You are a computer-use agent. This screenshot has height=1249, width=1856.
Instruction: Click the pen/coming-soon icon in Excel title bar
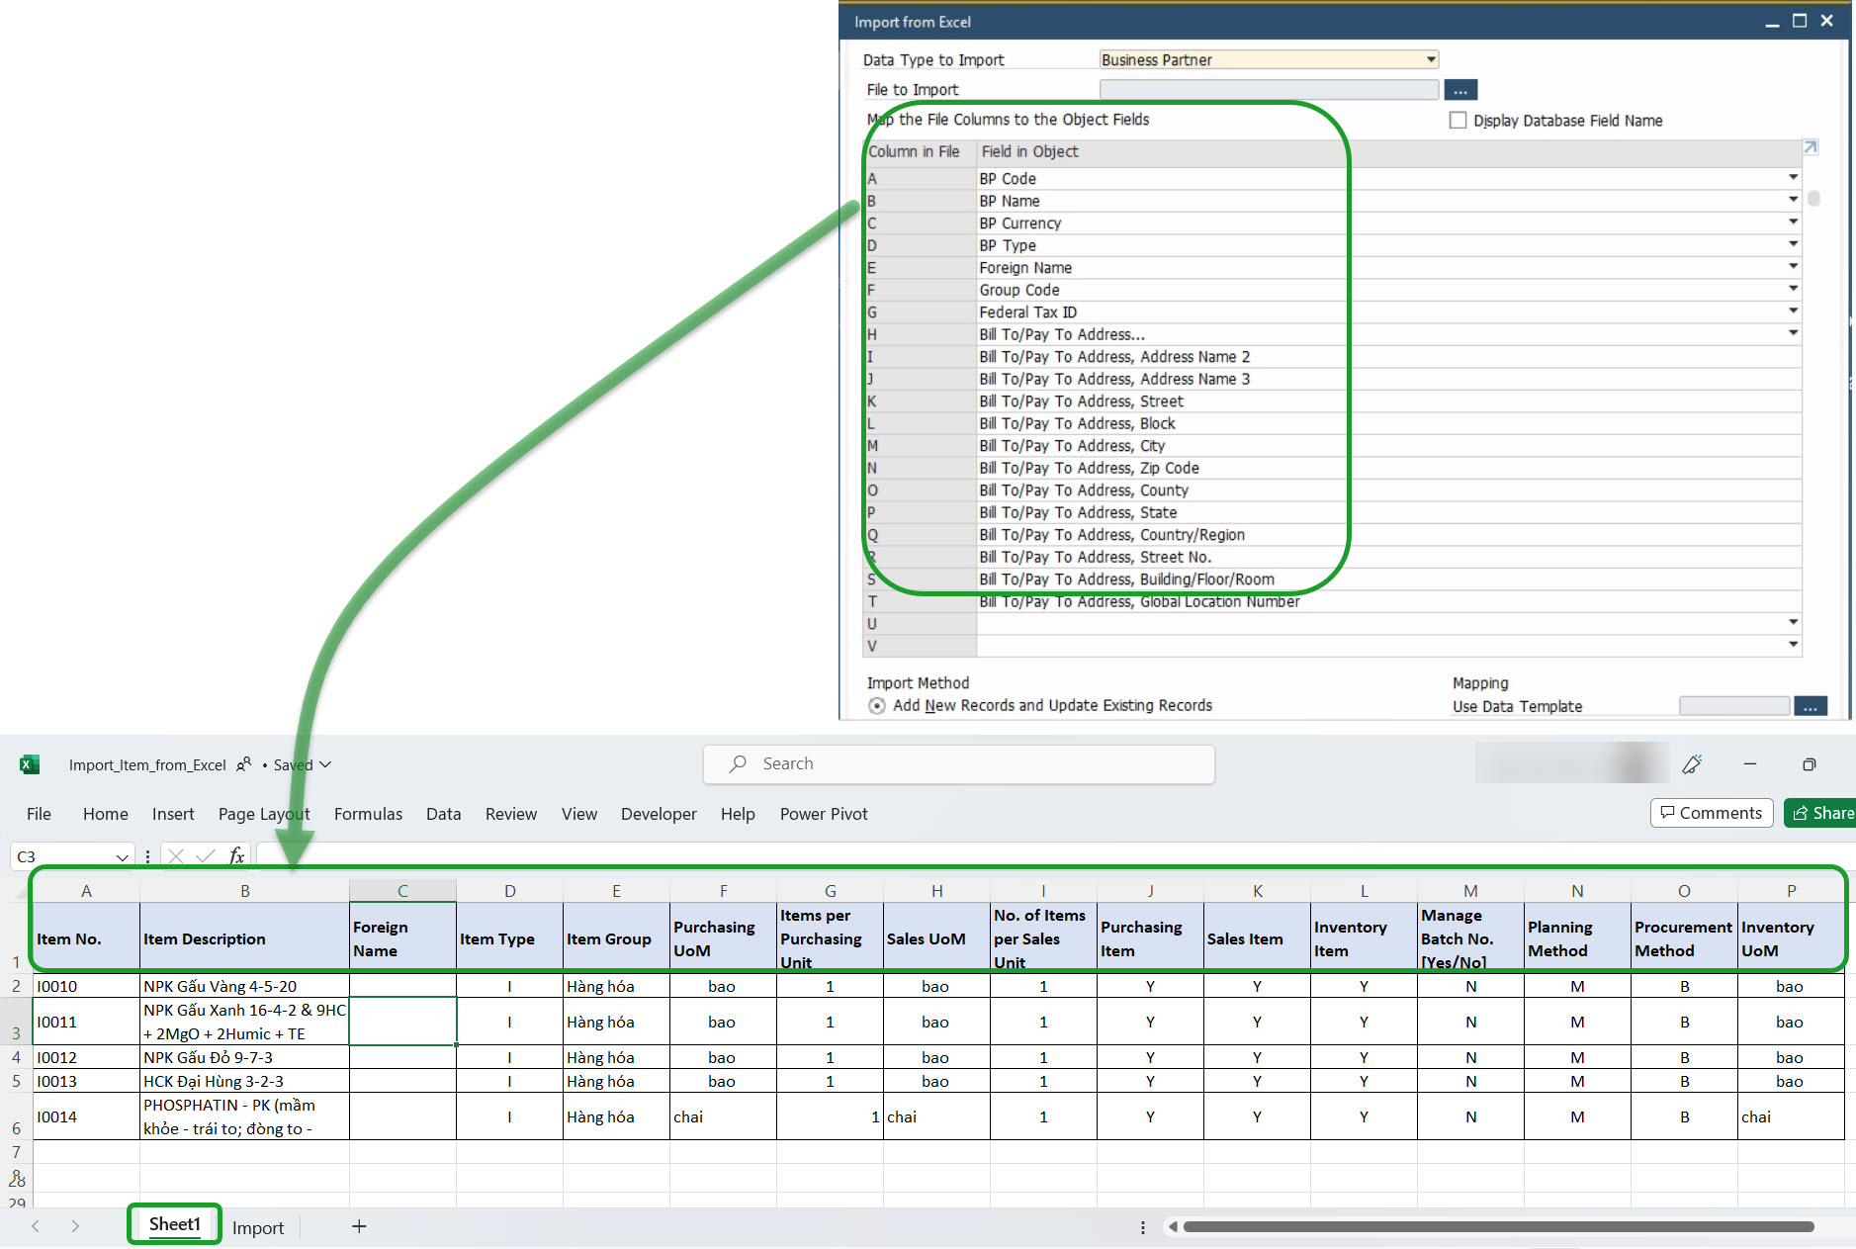click(1692, 764)
